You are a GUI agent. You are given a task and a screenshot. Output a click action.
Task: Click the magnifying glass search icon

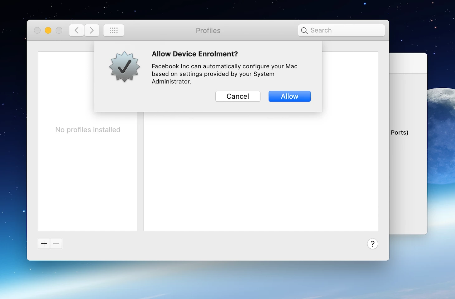click(x=304, y=31)
